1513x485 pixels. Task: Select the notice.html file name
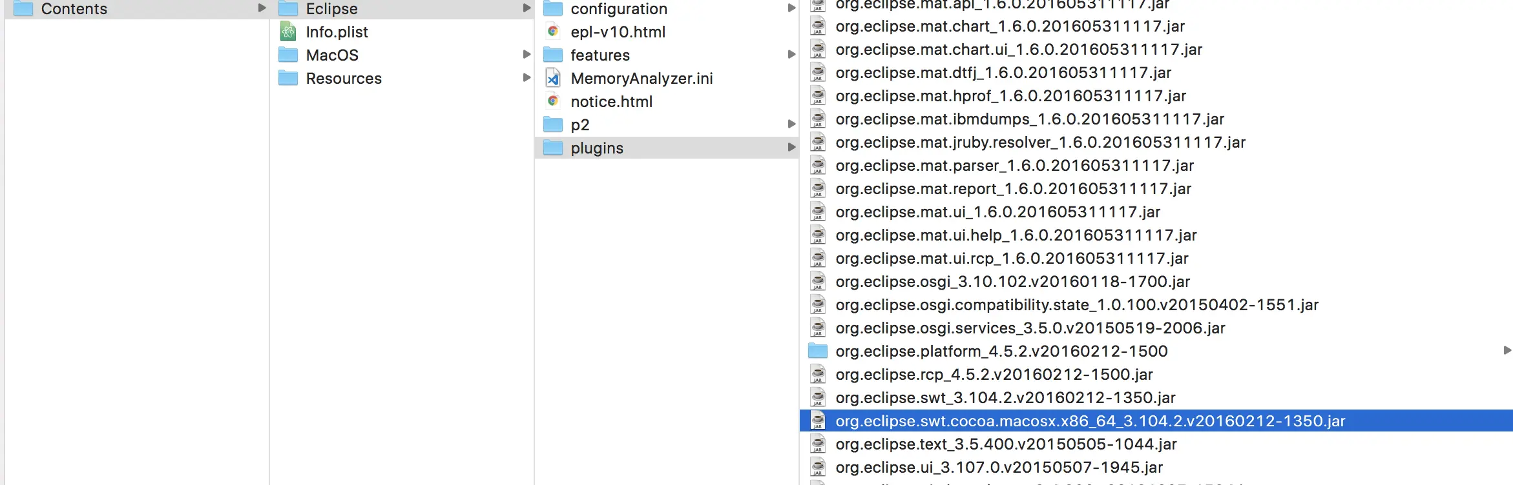611,101
